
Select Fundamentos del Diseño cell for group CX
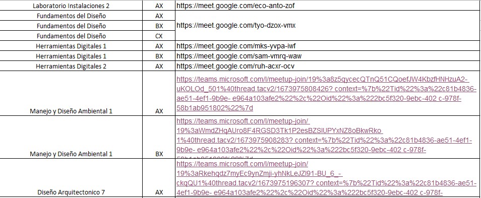pos(71,36)
